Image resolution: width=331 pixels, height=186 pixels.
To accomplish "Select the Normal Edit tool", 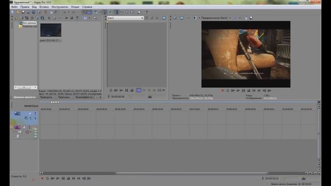I will [x=116, y=12].
